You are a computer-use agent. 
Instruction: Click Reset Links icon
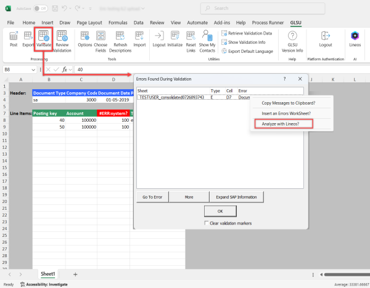click(191, 41)
